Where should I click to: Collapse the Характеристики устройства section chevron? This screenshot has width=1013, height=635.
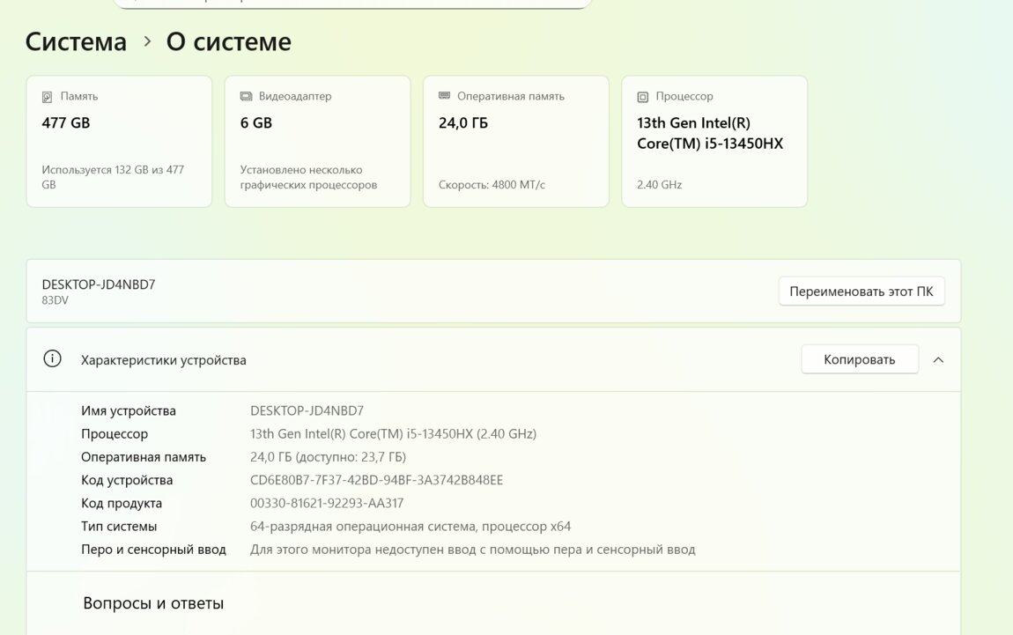(938, 359)
